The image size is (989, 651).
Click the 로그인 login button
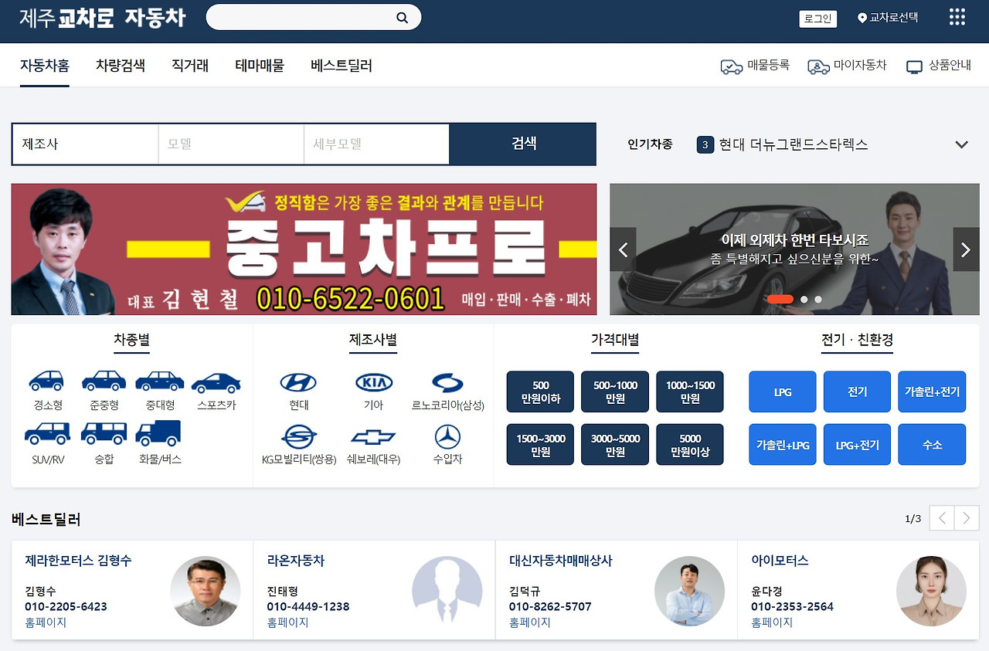(x=817, y=19)
